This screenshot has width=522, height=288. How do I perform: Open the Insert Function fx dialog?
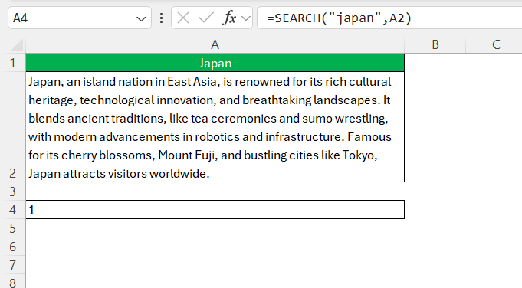pyautogui.click(x=229, y=18)
